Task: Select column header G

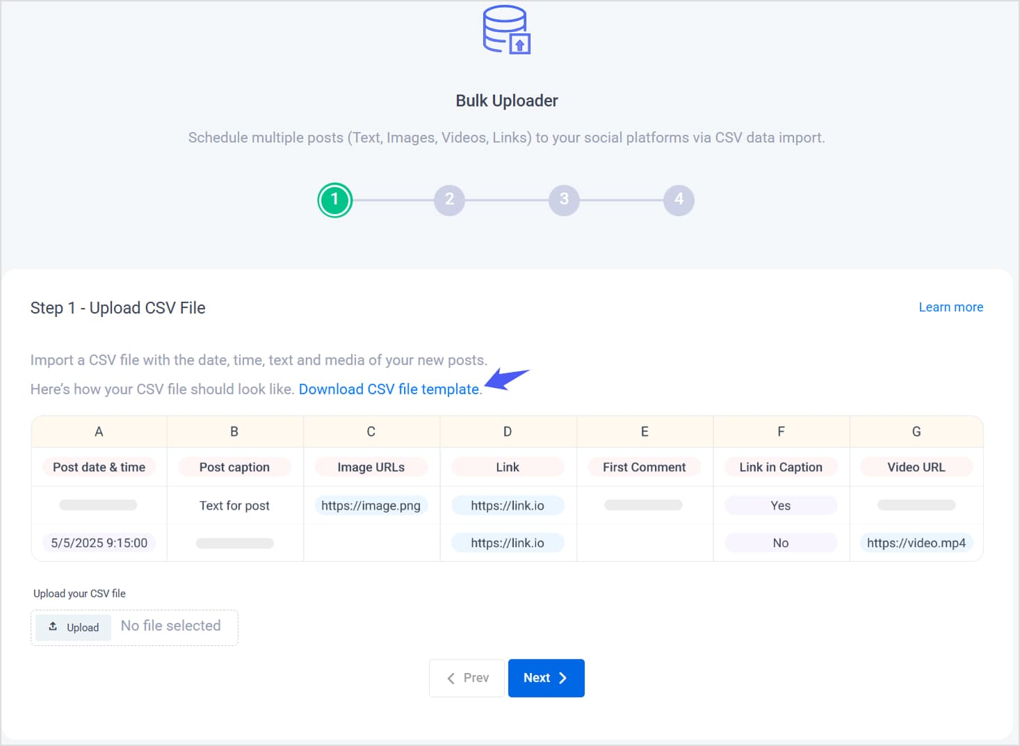Action: coord(916,432)
